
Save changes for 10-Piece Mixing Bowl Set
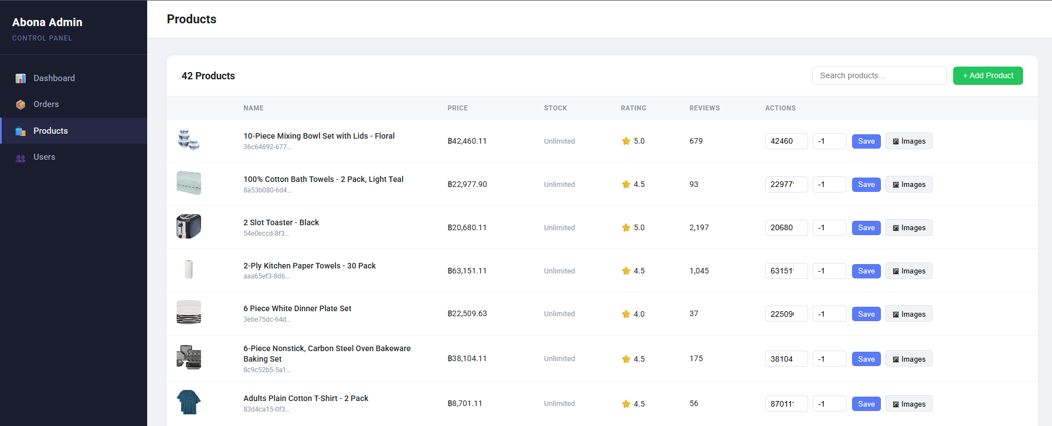tap(866, 141)
